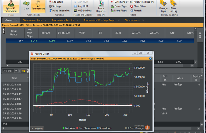Open Filter for Tag

[x=173, y=6]
